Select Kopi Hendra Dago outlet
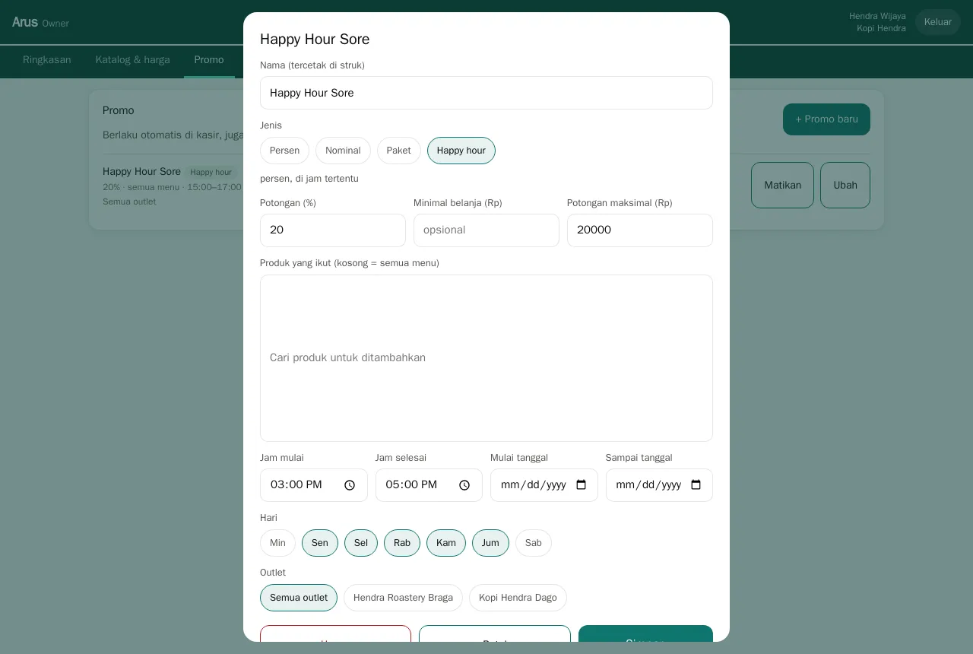The width and height of the screenshot is (973, 654). (x=518, y=598)
